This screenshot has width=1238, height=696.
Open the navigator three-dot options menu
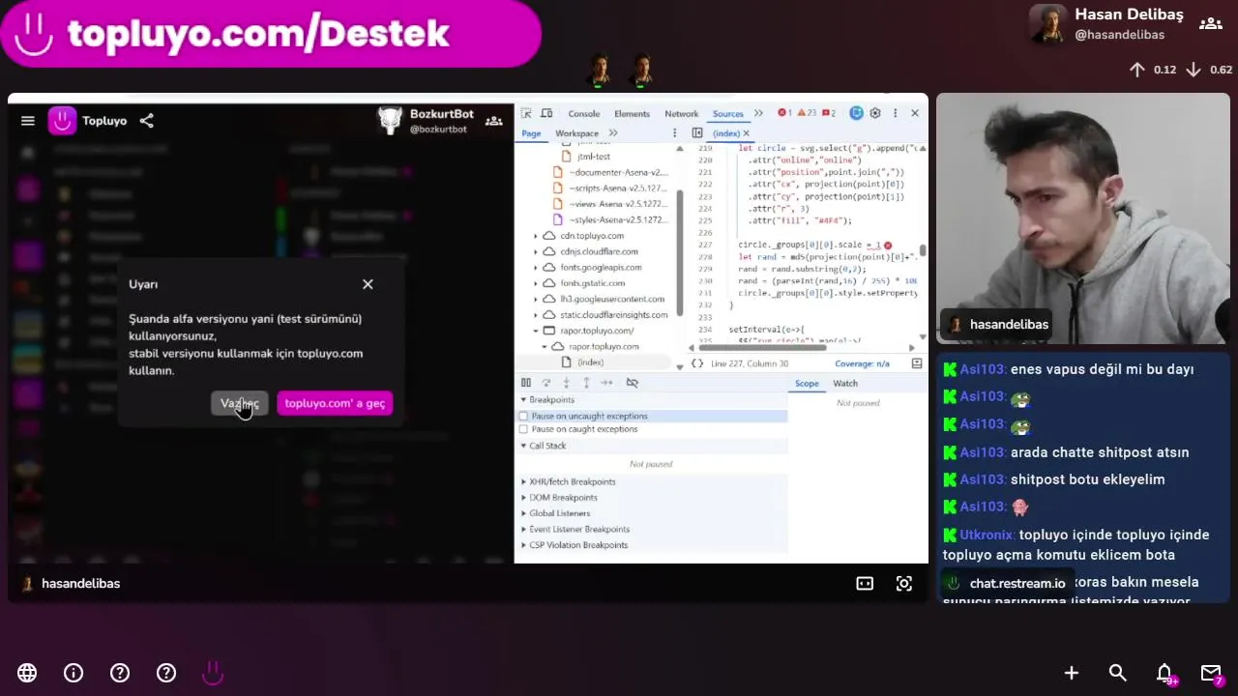pos(674,133)
